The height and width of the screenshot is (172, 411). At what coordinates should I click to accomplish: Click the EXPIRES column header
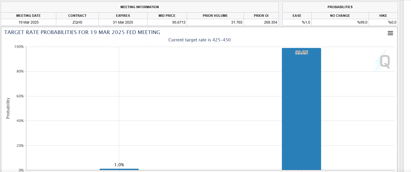pyautogui.click(x=123, y=16)
